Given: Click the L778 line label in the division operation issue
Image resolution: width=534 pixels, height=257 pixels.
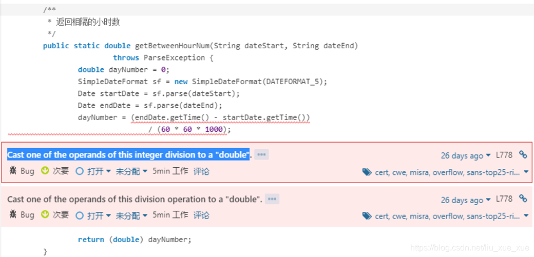Looking at the screenshot, I should pyautogui.click(x=504, y=199).
